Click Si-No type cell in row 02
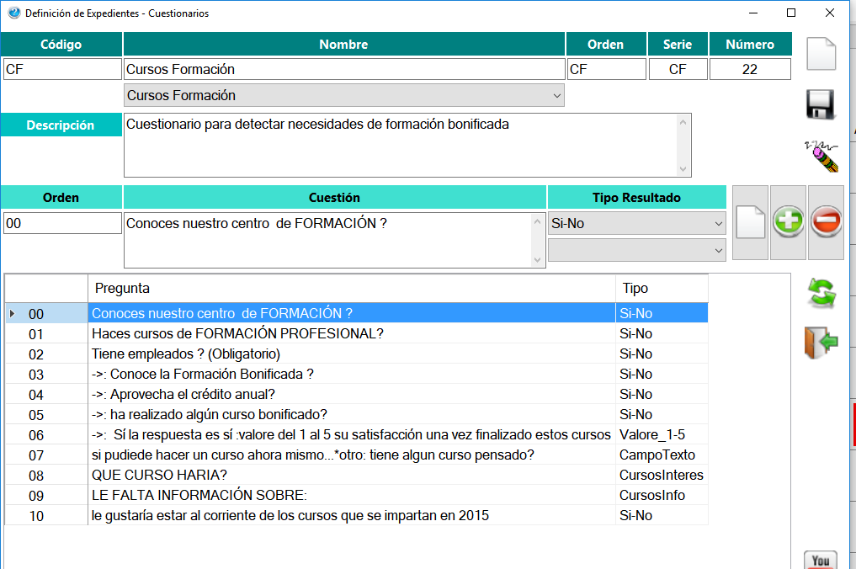This screenshot has height=569, width=856. [x=662, y=354]
